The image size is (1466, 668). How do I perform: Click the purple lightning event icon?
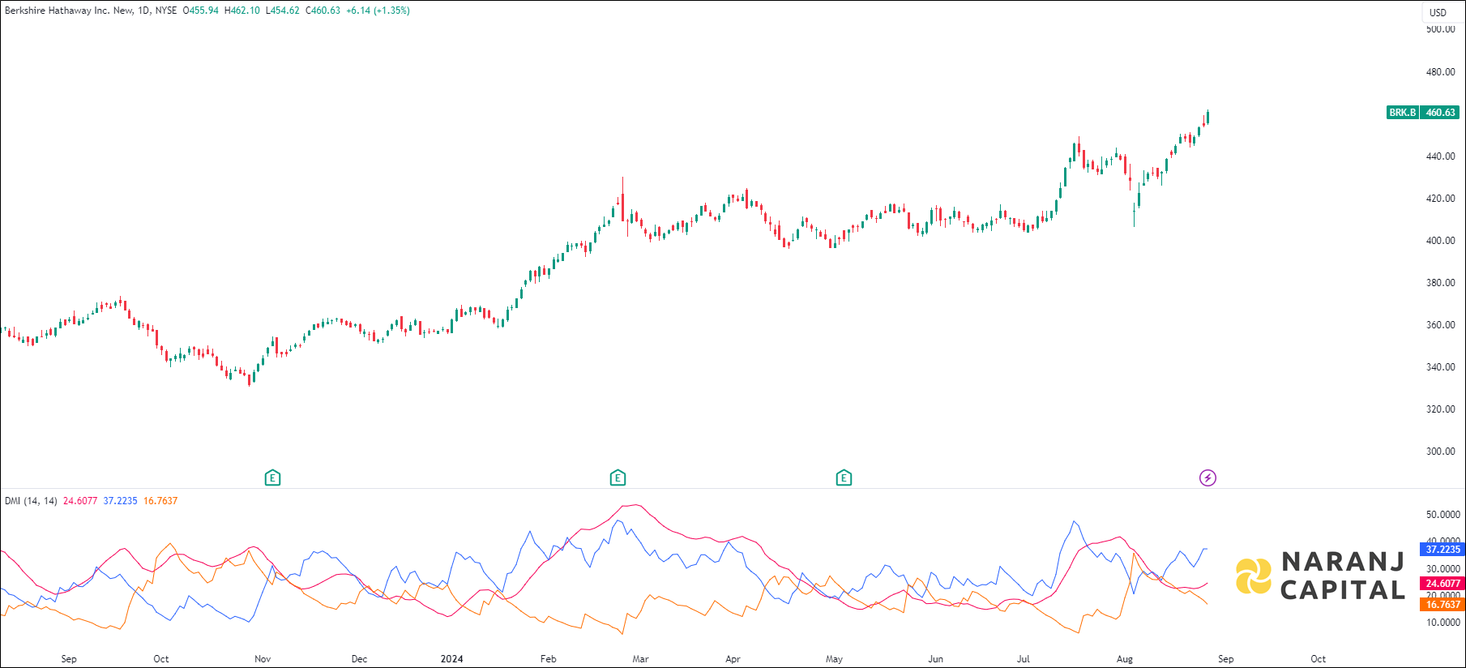point(1207,478)
